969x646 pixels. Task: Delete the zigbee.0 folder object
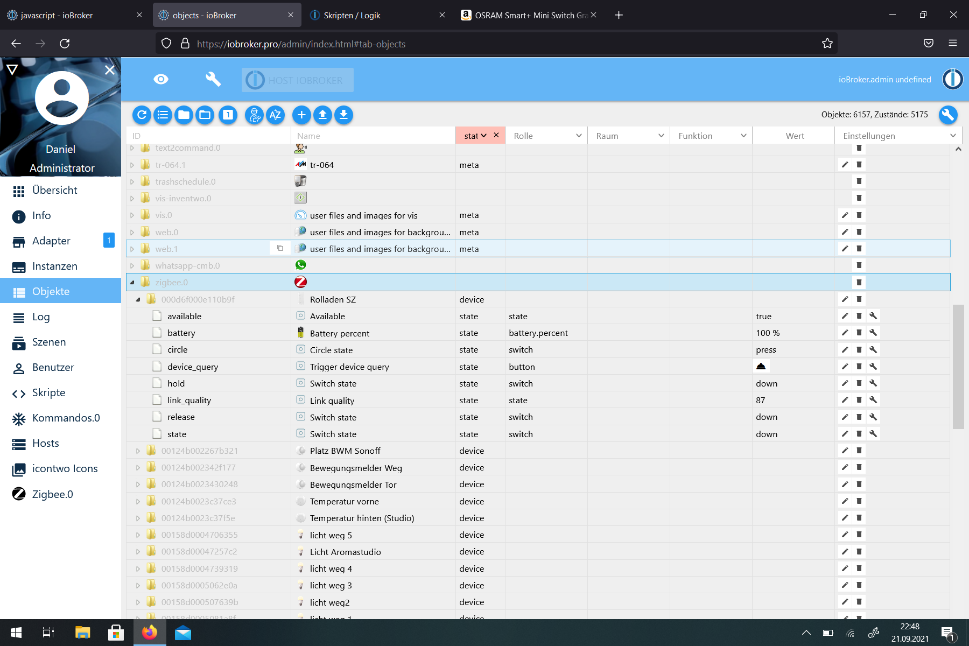(859, 282)
